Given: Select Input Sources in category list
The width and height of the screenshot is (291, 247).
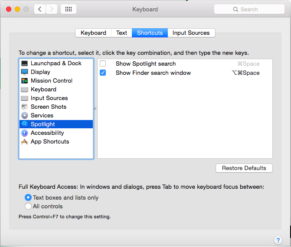Looking at the screenshot, I should click(56, 98).
